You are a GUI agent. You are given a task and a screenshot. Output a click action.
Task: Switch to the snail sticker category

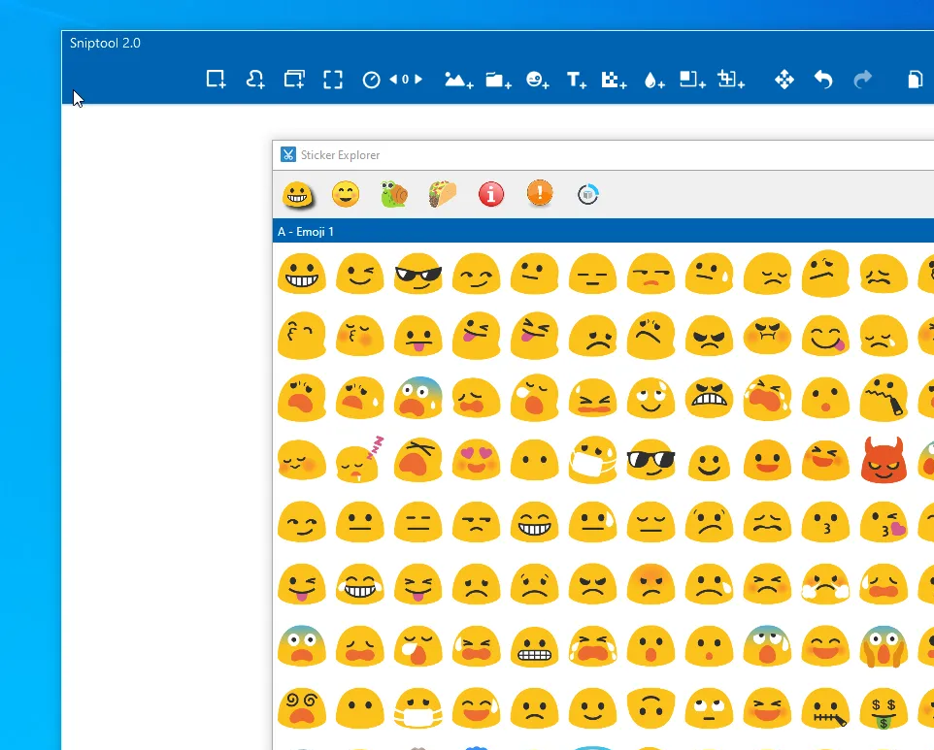click(394, 195)
